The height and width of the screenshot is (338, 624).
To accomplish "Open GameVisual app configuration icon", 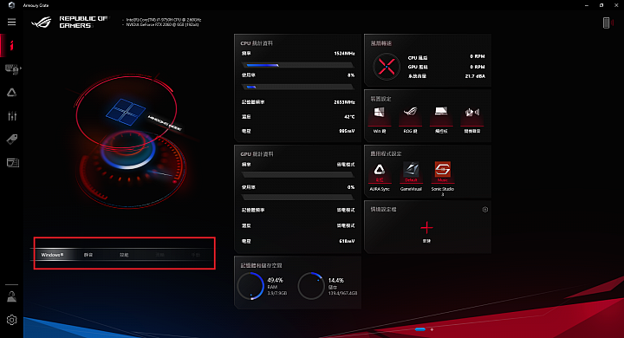I will 411,169.
